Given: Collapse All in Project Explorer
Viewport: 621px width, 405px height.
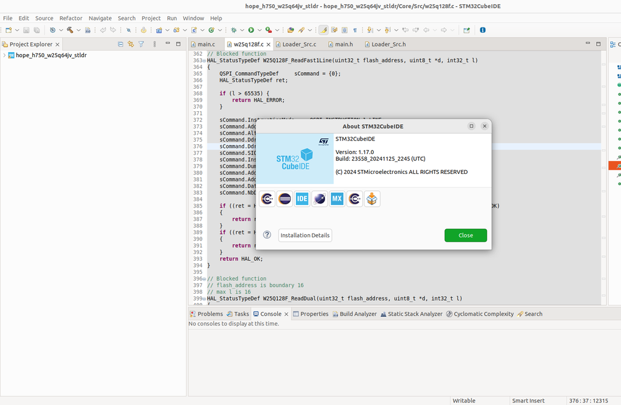Looking at the screenshot, I should click(x=121, y=44).
